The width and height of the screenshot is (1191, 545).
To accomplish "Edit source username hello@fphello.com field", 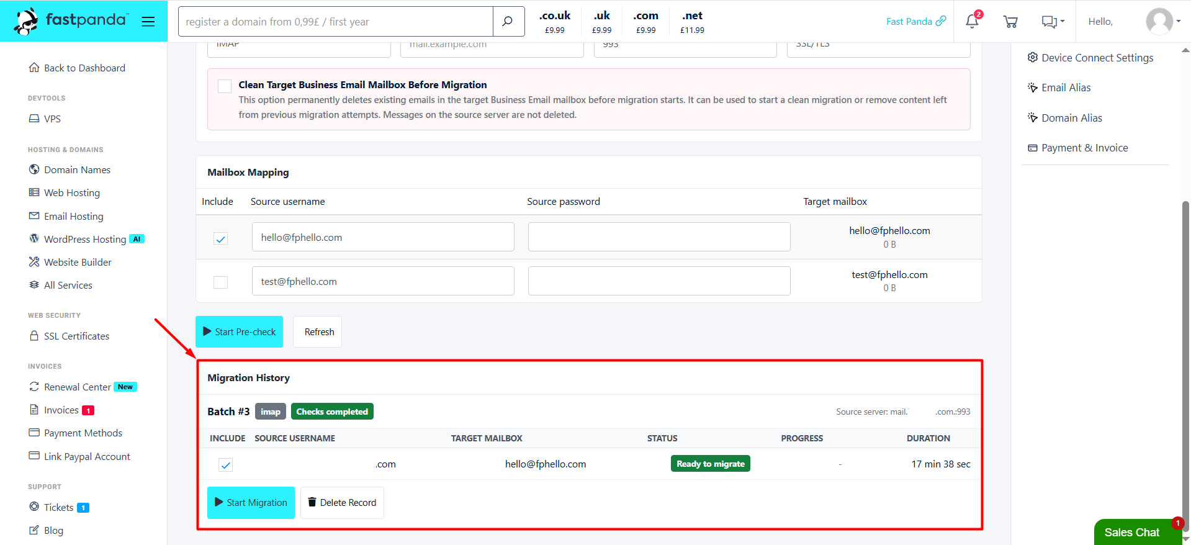I will [383, 237].
